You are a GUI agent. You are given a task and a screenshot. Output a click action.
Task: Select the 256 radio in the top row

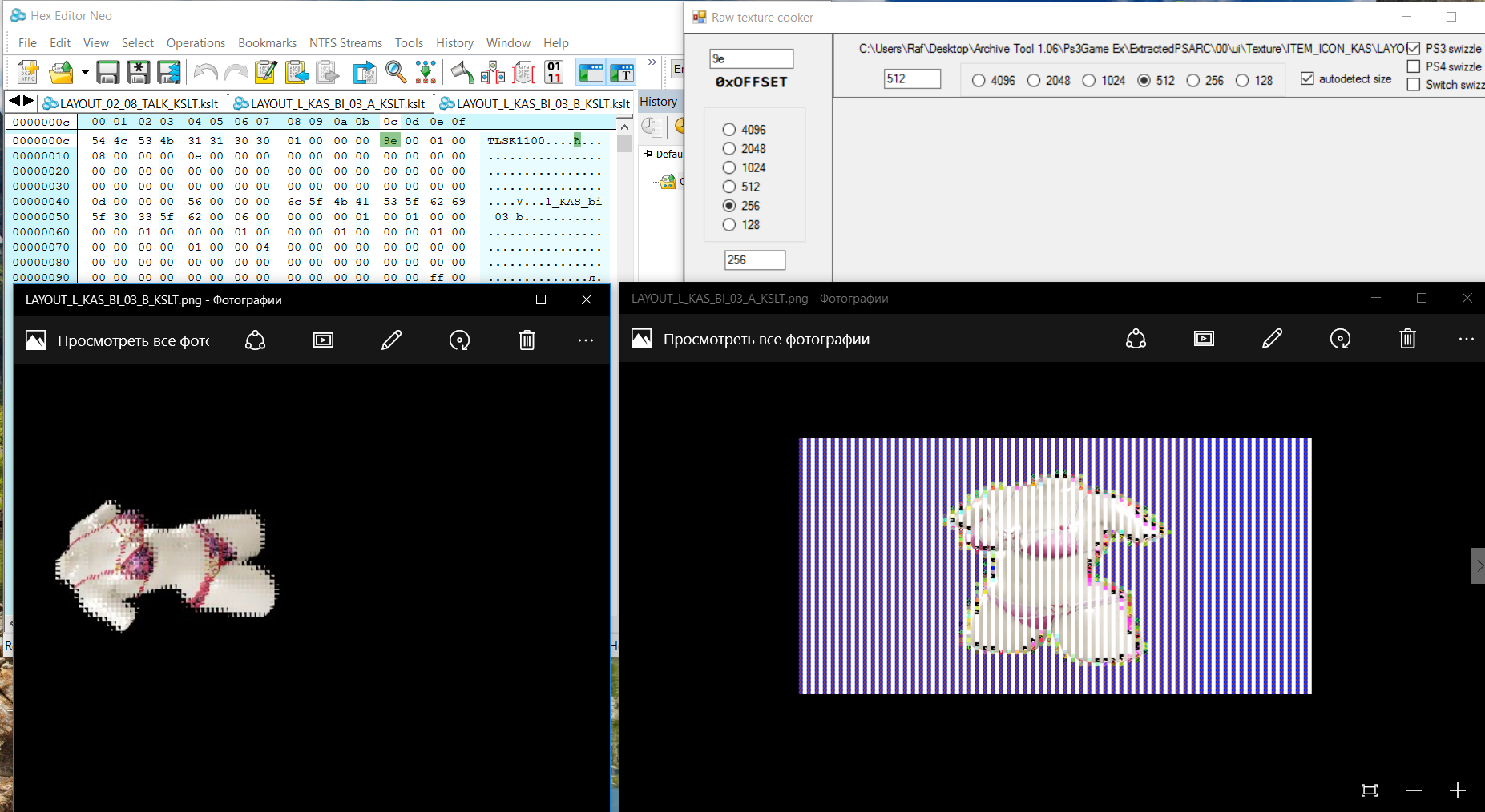pyautogui.click(x=1193, y=81)
